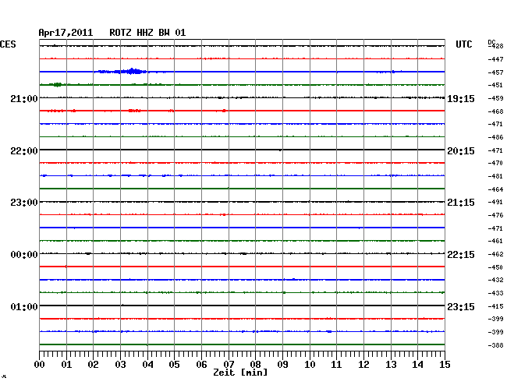Image resolution: width=507 pixels, height=385 pixels.
Task: Click the DC offset value -457
Action: [495, 72]
